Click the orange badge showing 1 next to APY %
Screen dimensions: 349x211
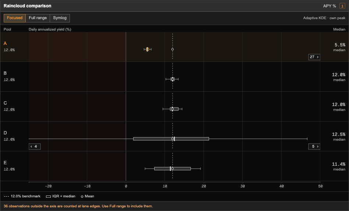point(342,6)
